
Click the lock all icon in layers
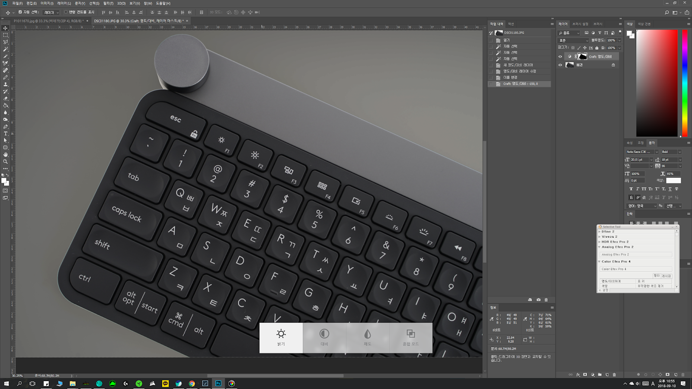[x=597, y=48]
